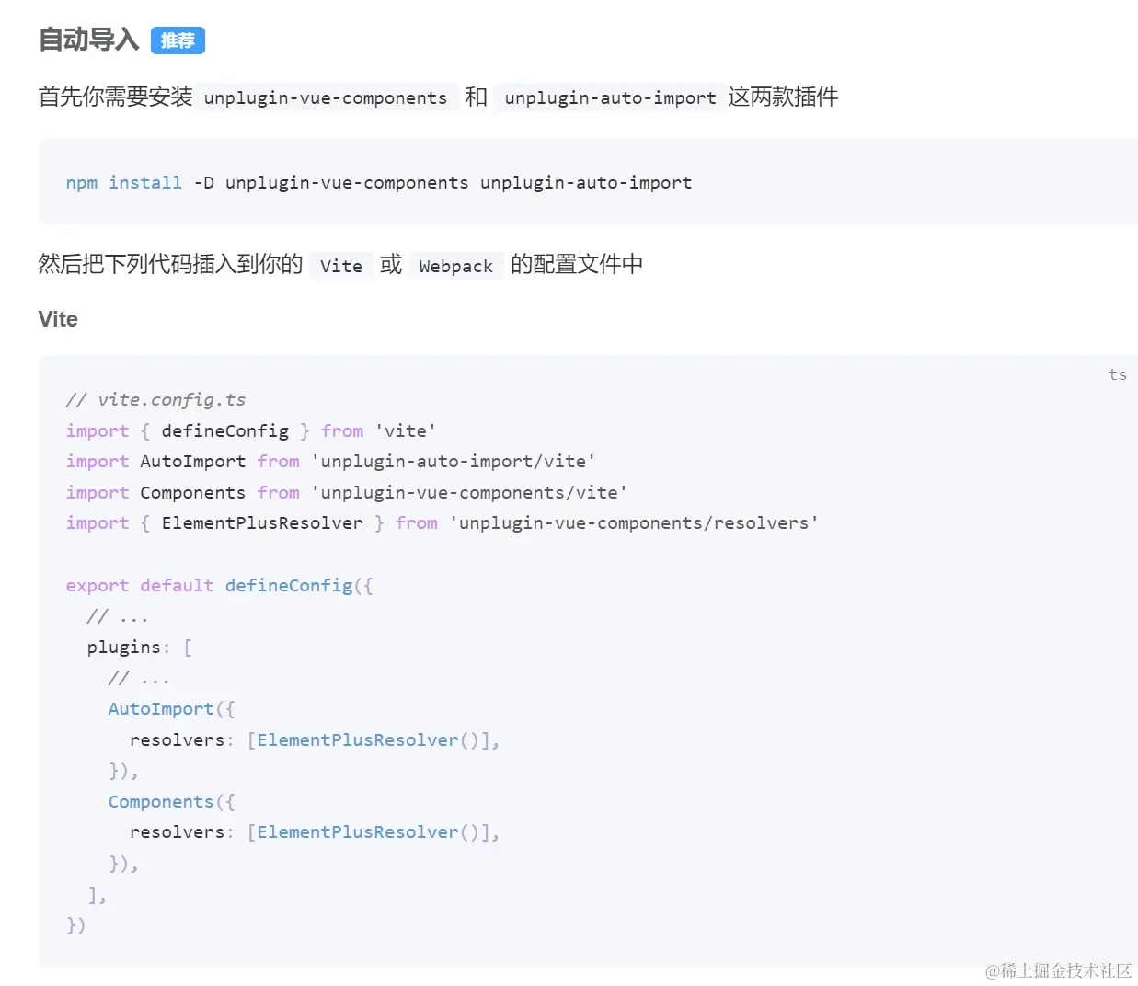This screenshot has height=986, width=1138.
Task: Click the Vite subheading
Action: click(x=58, y=319)
